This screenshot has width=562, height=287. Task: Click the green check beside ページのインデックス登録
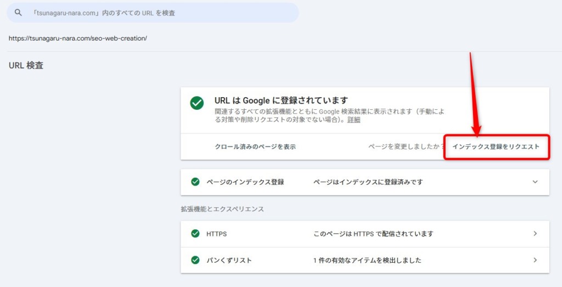click(195, 182)
